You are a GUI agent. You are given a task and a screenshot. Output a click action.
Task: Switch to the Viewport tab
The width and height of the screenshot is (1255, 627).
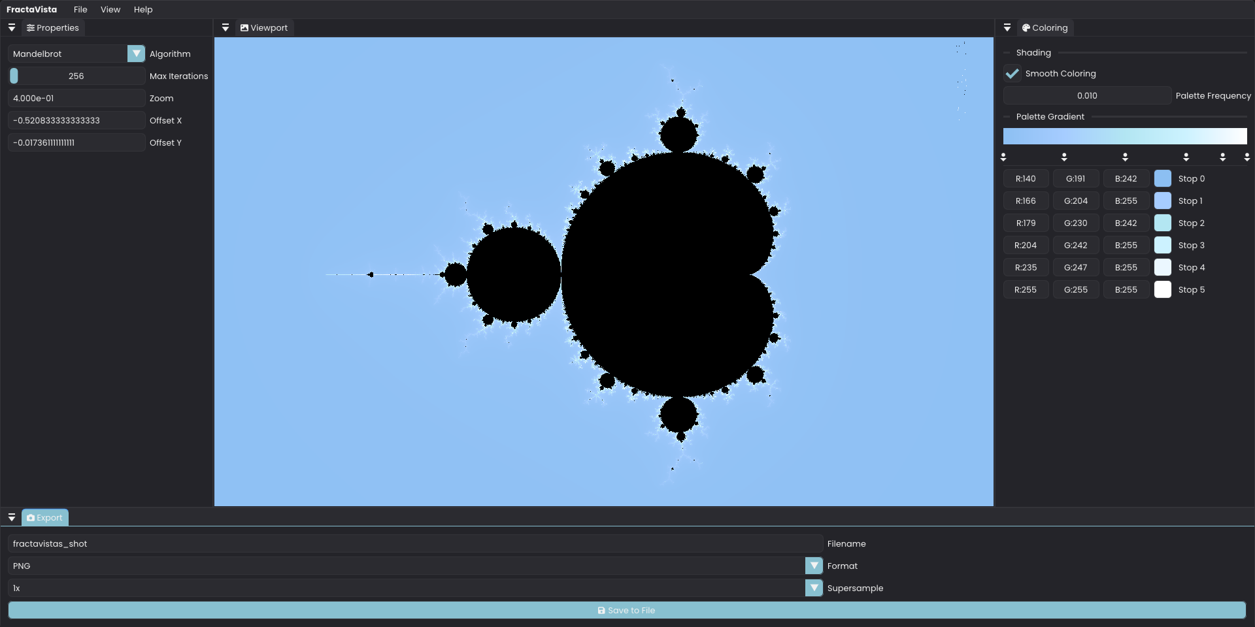pyautogui.click(x=264, y=28)
